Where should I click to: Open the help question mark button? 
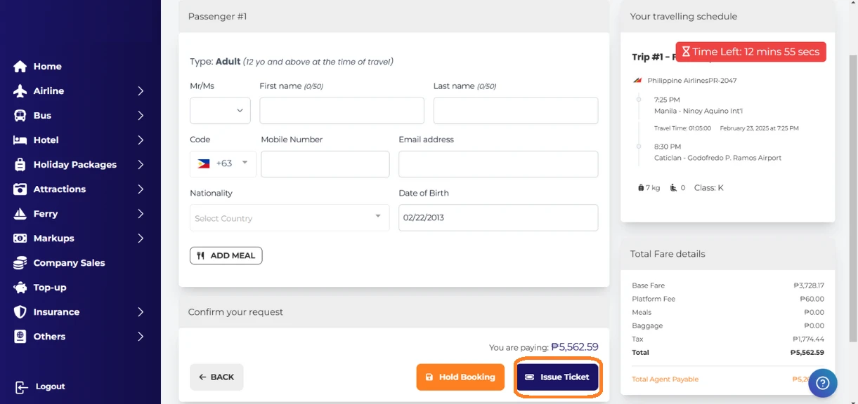tap(823, 383)
